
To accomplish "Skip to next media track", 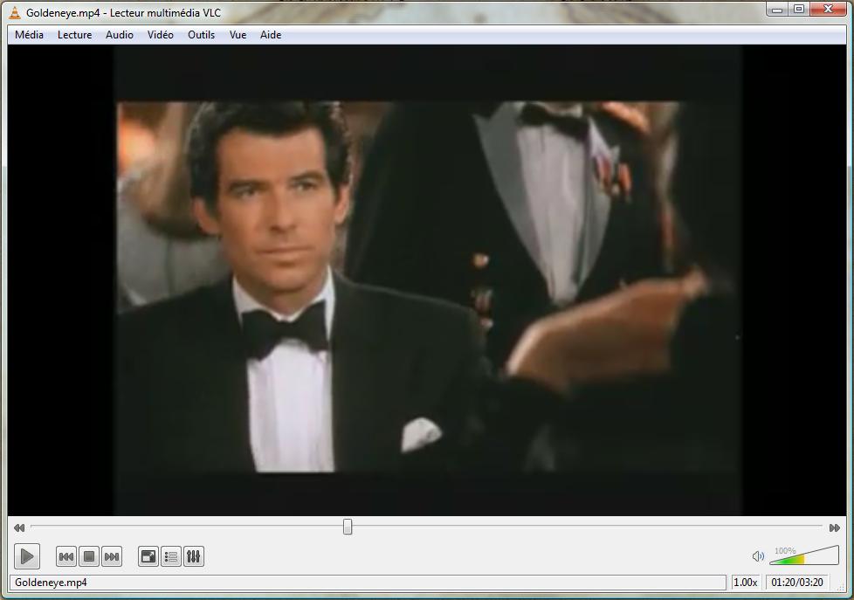I will [112, 557].
